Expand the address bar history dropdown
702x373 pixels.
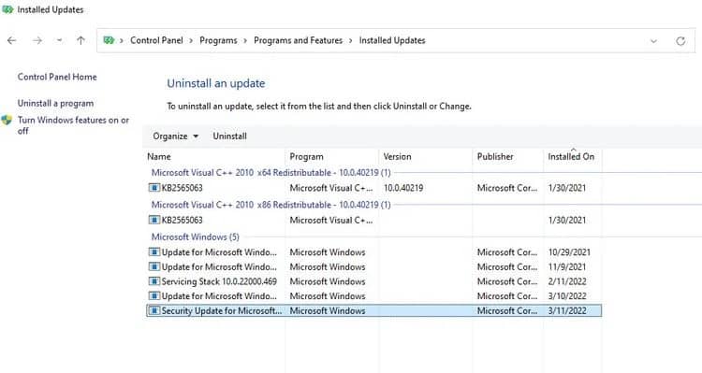click(x=653, y=41)
